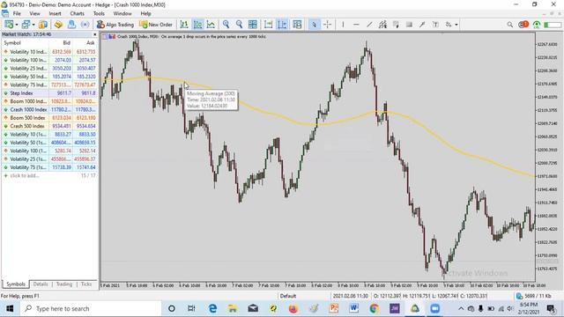Open the View menu
This screenshot has width=564, height=317.
coord(34,13)
